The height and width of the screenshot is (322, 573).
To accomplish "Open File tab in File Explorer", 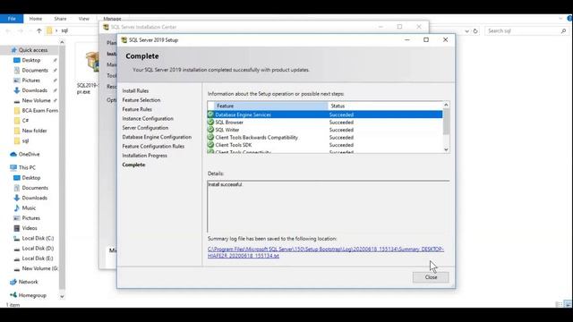I will 12,18.
